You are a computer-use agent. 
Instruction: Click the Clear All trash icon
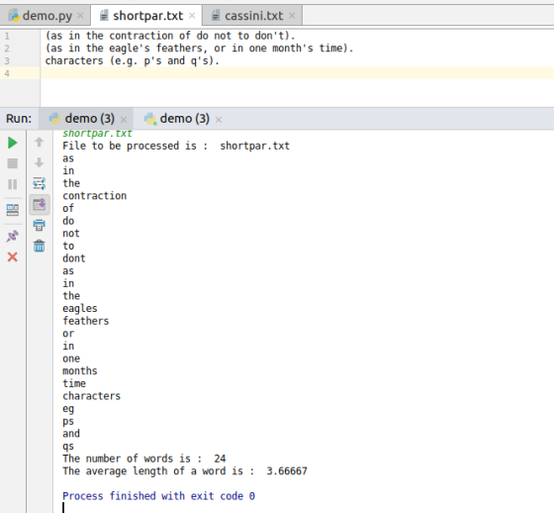click(x=40, y=246)
